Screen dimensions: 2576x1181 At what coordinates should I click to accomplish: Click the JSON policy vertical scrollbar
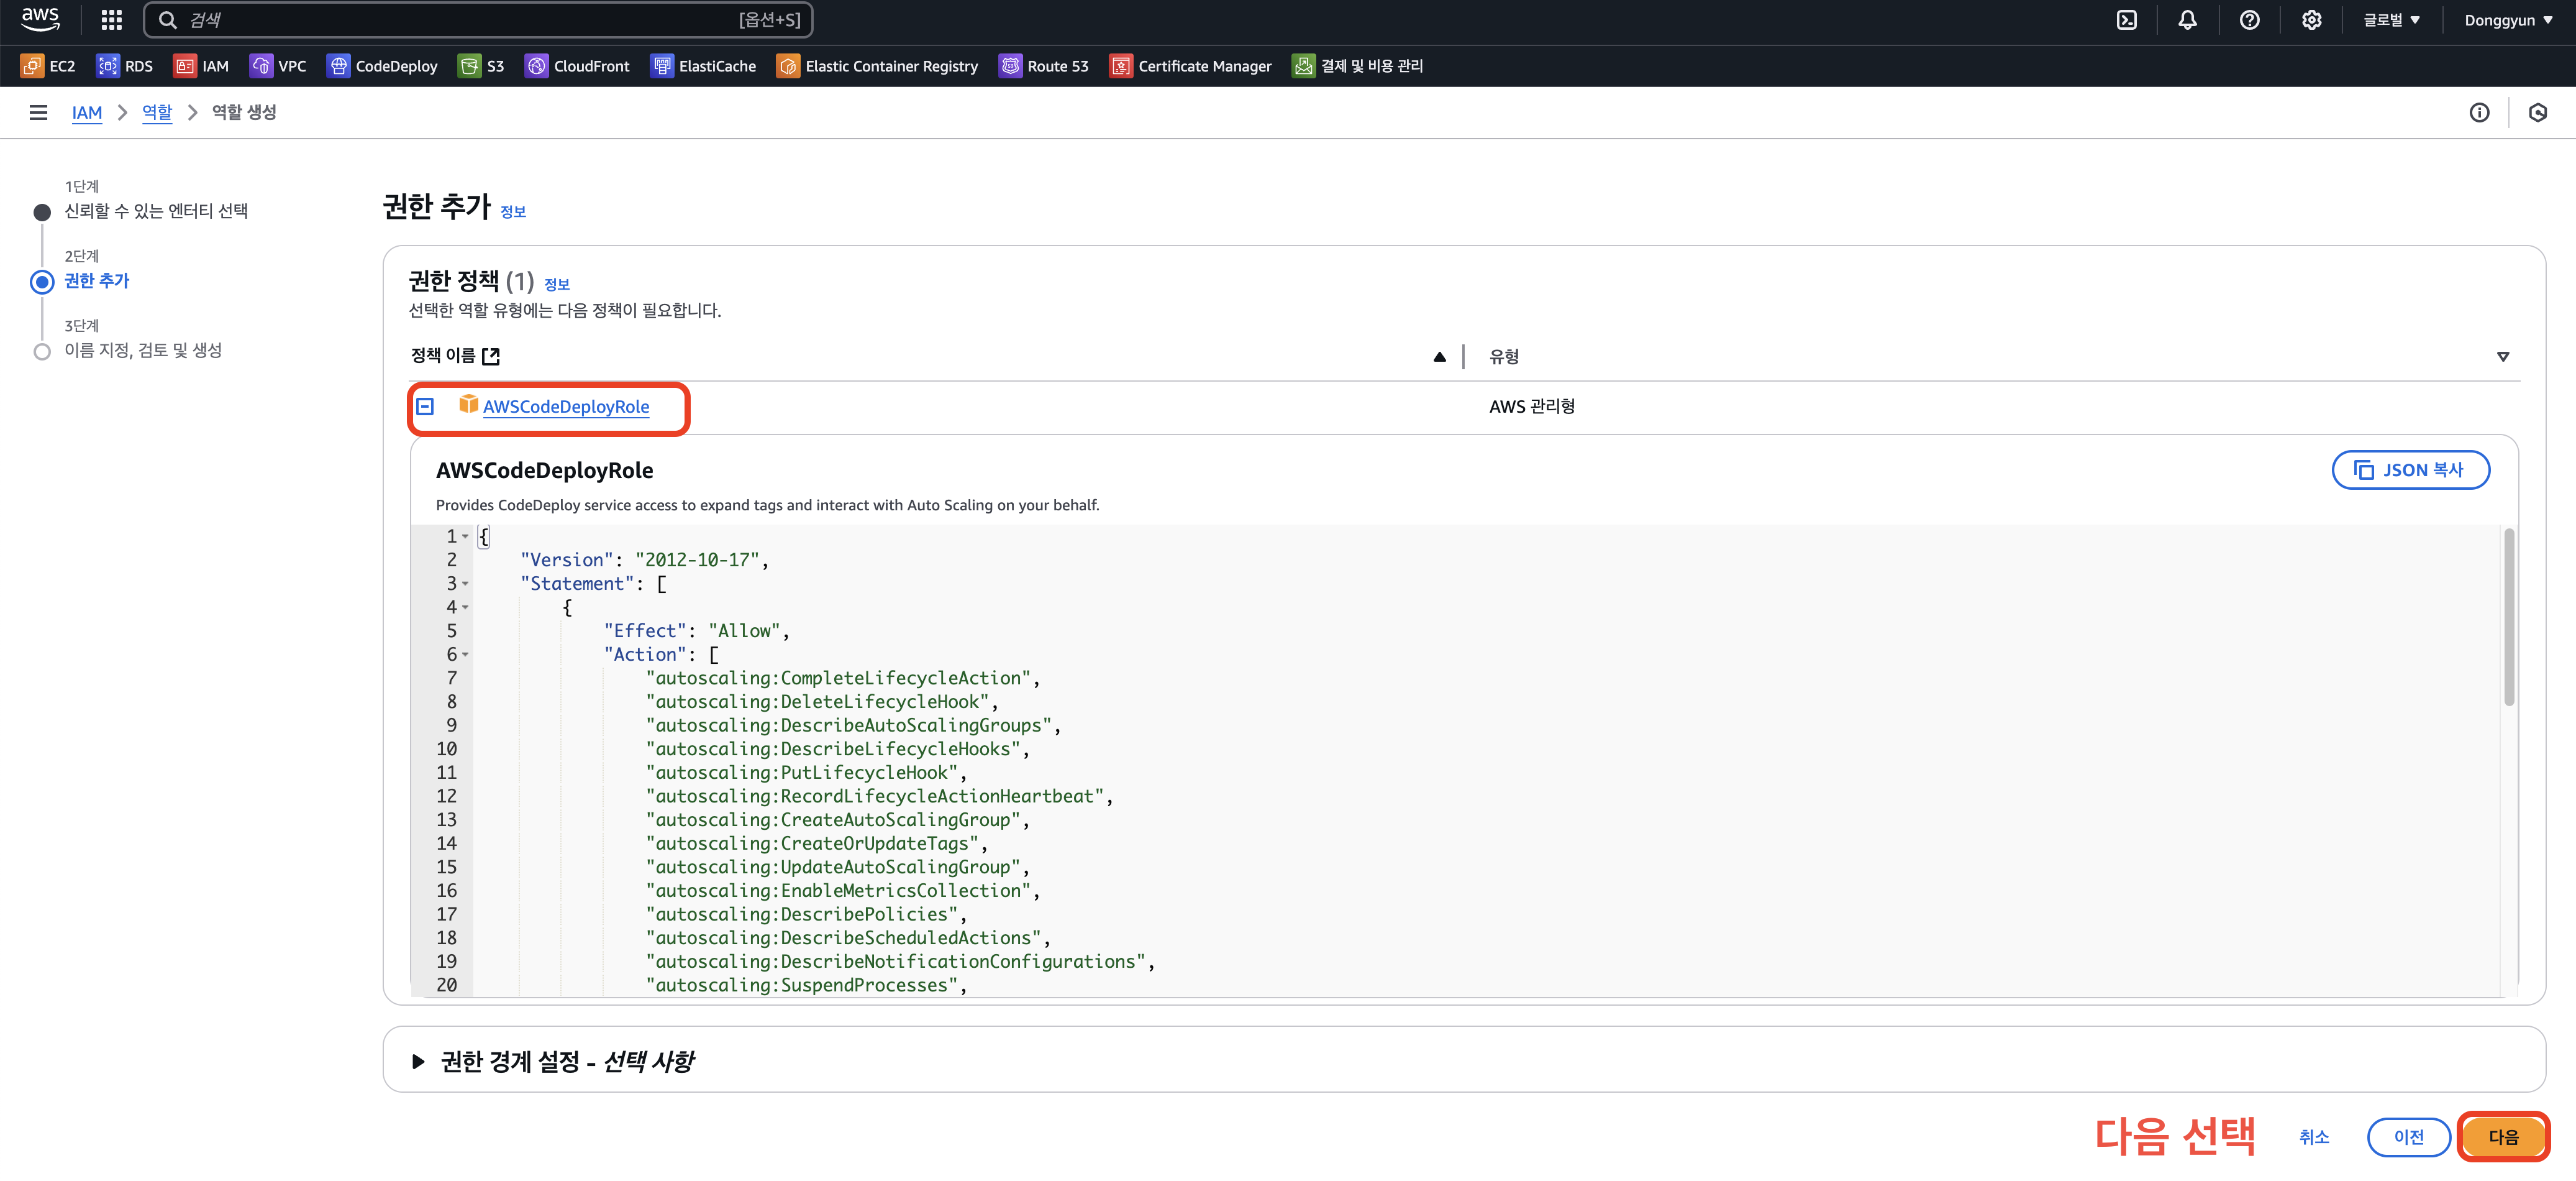pos(2508,617)
